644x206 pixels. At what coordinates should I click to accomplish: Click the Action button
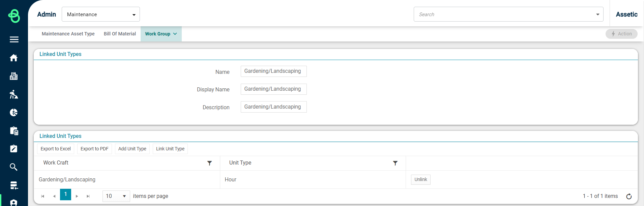(x=621, y=34)
